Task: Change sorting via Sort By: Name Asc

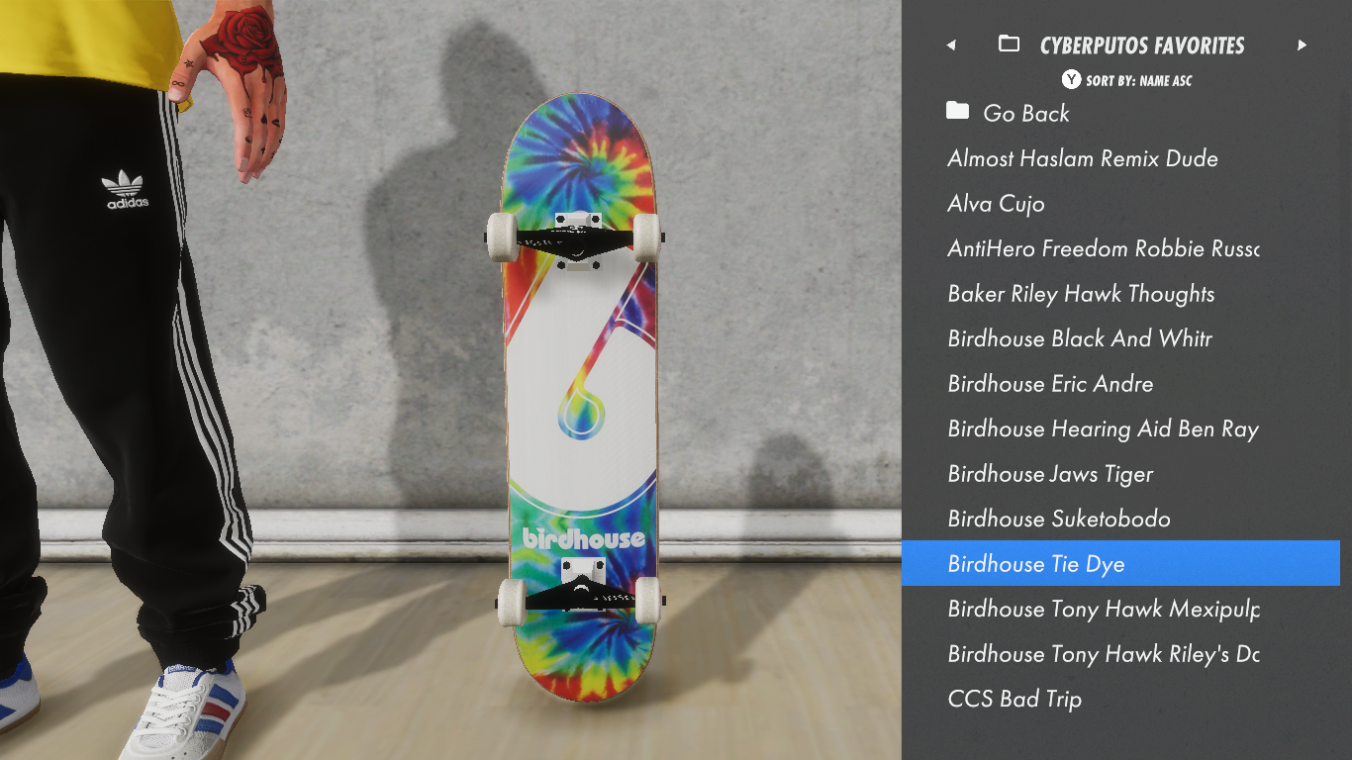Action: (1138, 81)
